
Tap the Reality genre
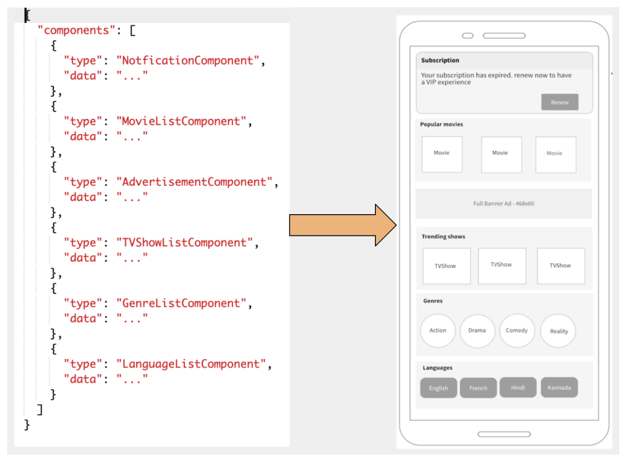[558, 331]
